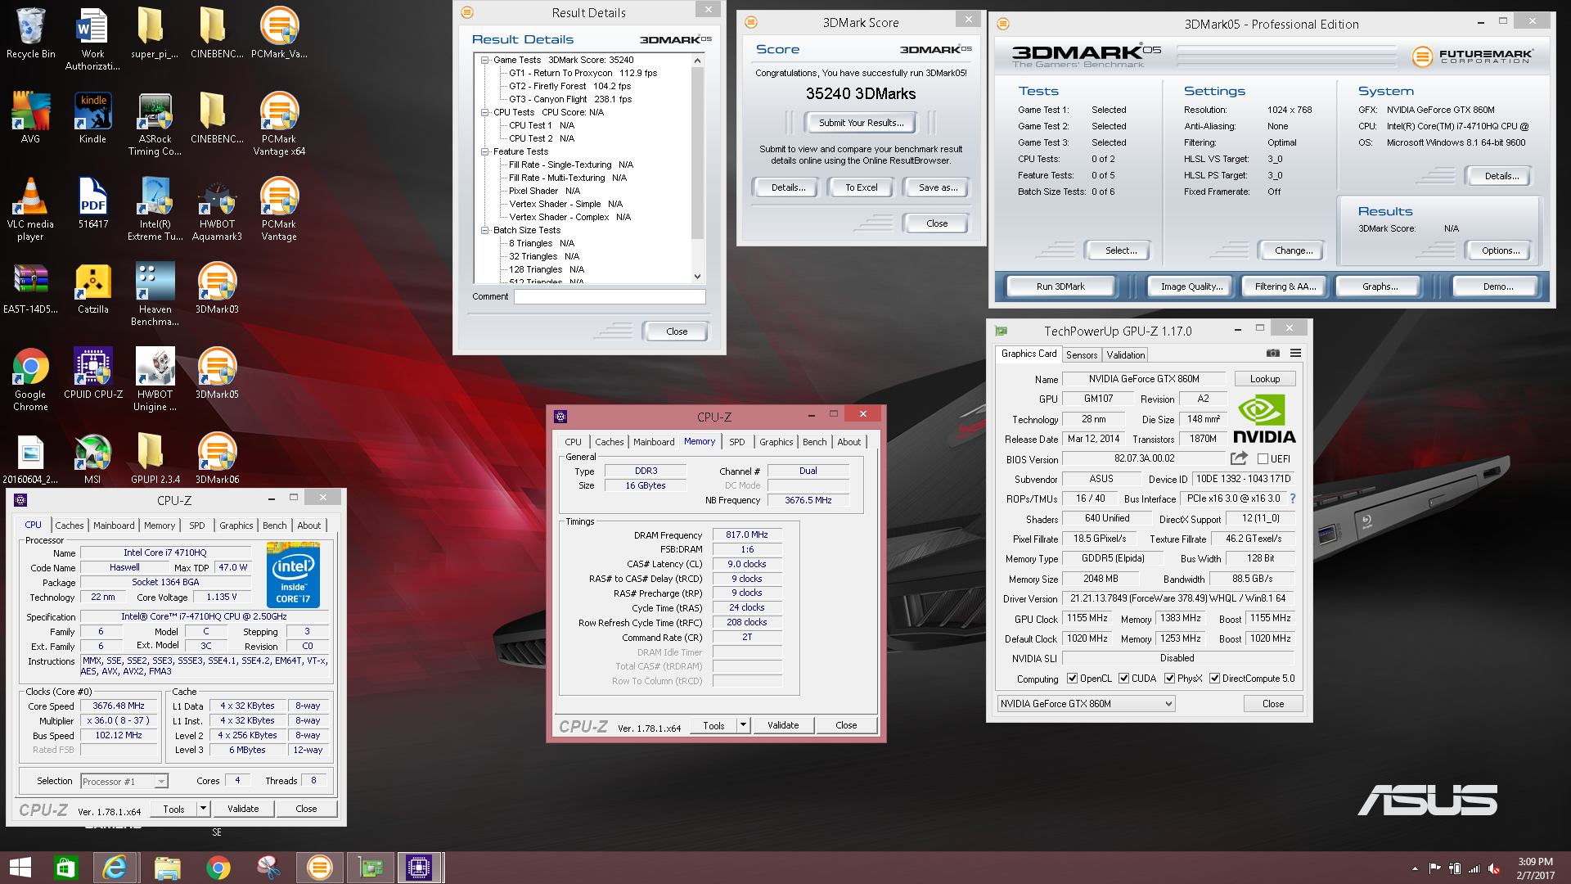Click the Lookup button in GPU-Z
Viewport: 1571px width, 884px height.
coord(1264,379)
